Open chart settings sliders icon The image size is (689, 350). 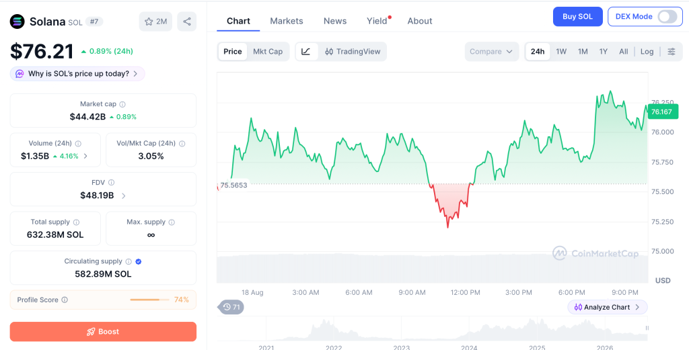coord(672,51)
